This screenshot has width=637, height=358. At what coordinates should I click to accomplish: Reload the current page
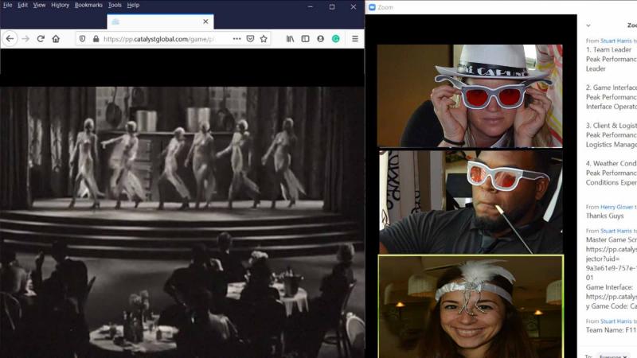[x=41, y=38]
